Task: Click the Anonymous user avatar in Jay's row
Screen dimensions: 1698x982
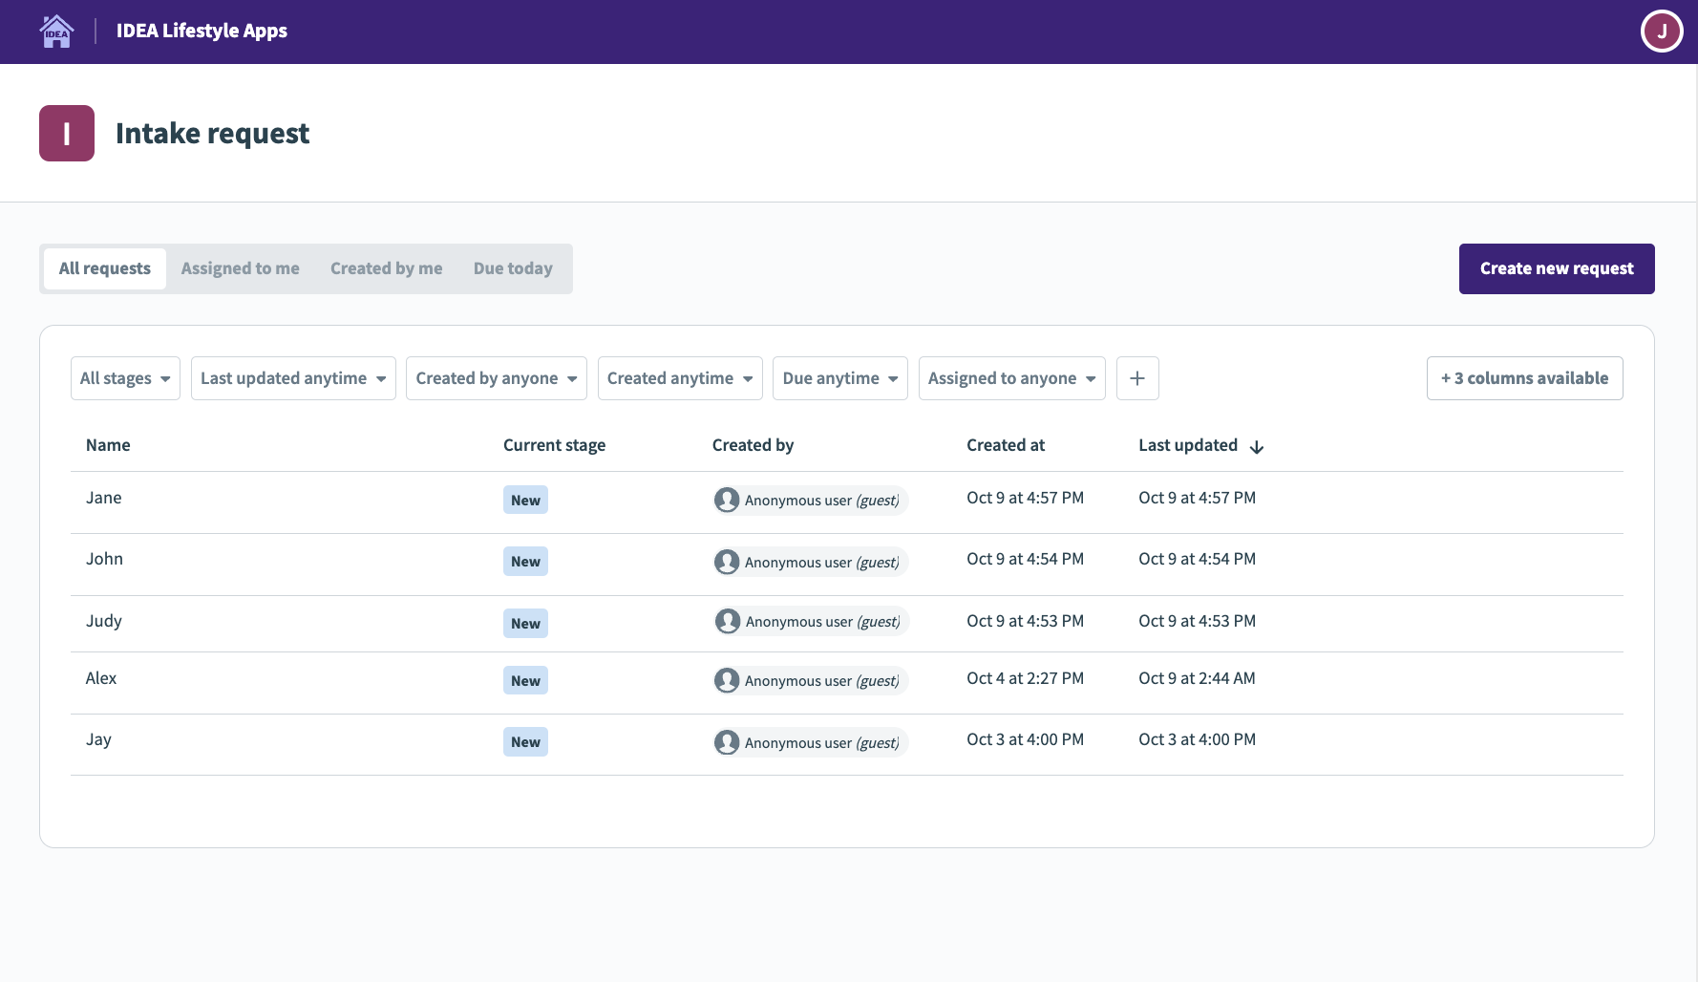Action: (727, 741)
